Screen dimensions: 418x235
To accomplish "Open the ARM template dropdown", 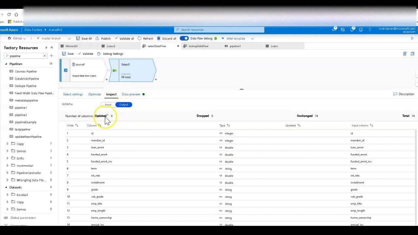I will pyautogui.click(x=237, y=39).
